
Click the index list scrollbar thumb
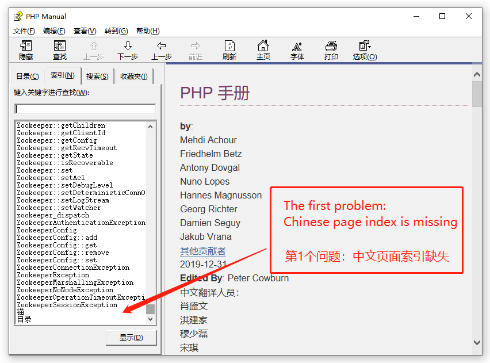(150, 309)
